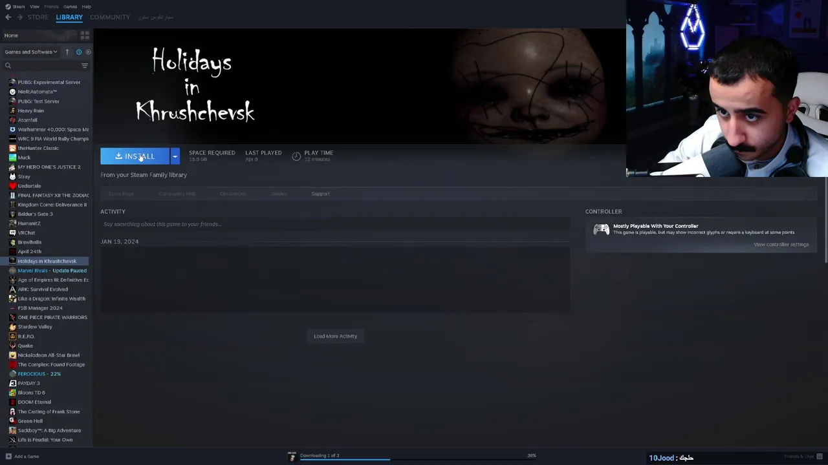Screen dimensions: 828x465
Task: Open the Arabic profile name tab
Action: [156, 17]
